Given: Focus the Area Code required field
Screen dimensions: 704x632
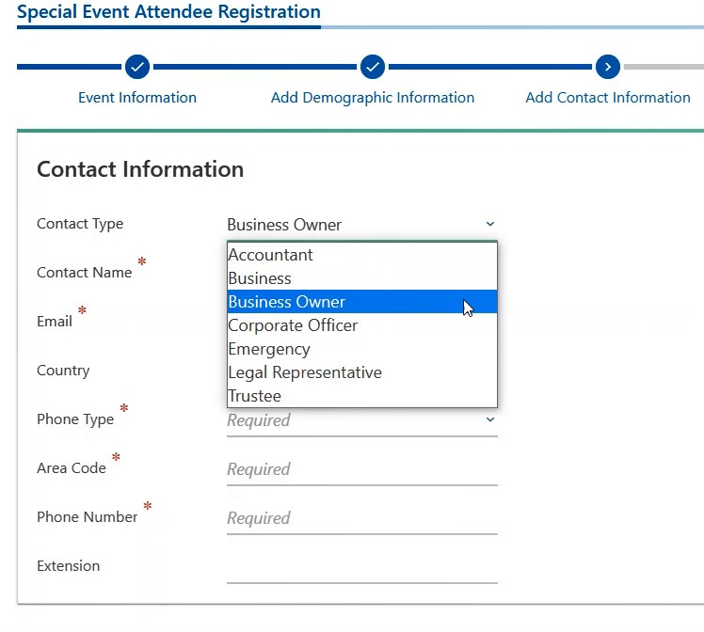Looking at the screenshot, I should (x=361, y=469).
